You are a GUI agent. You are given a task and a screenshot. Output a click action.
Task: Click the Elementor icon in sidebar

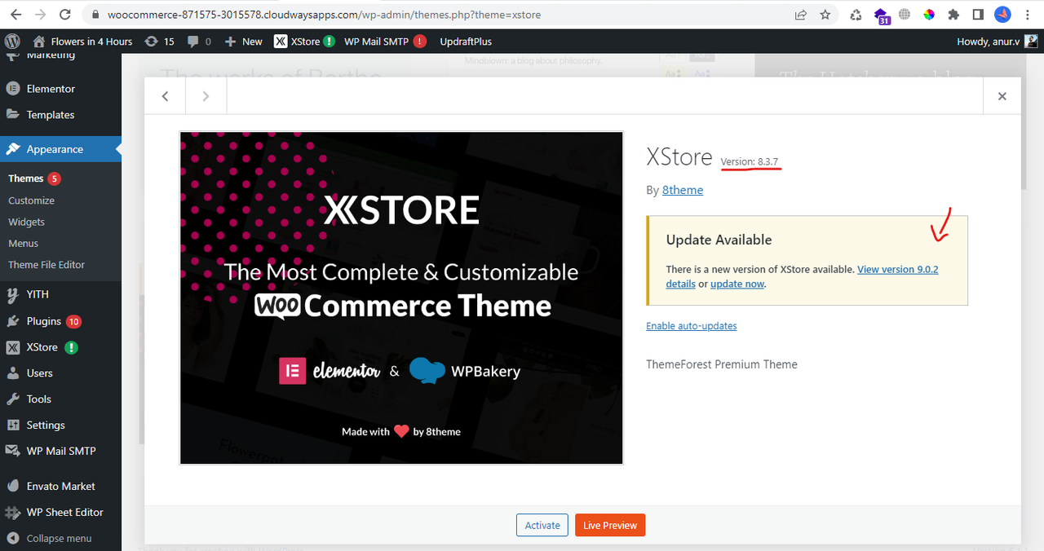pyautogui.click(x=13, y=89)
